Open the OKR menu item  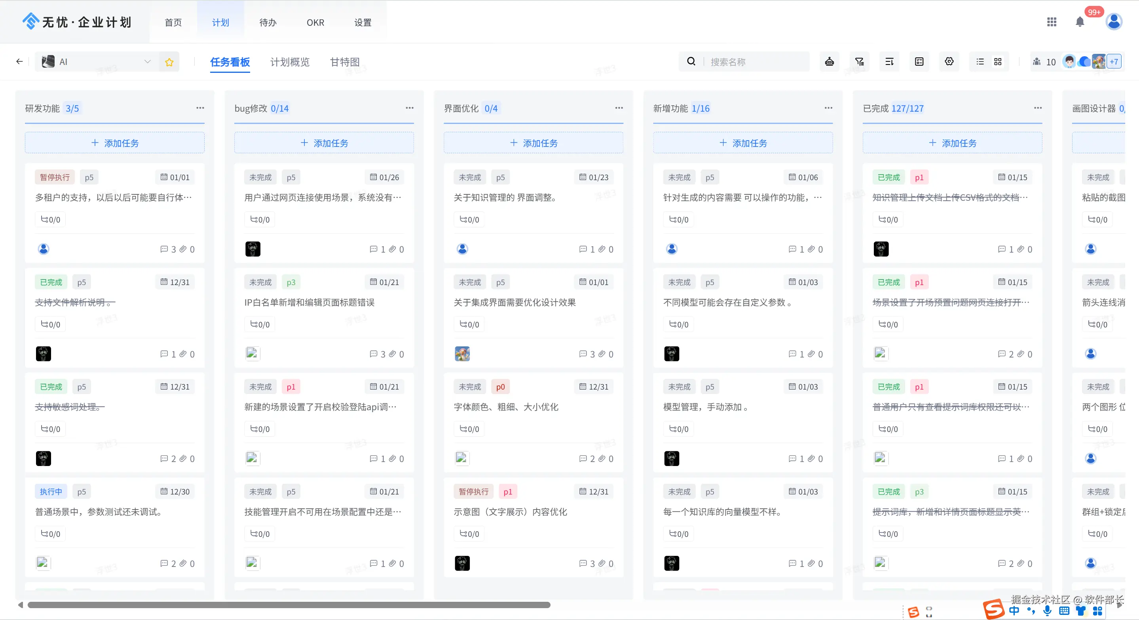[x=315, y=23]
